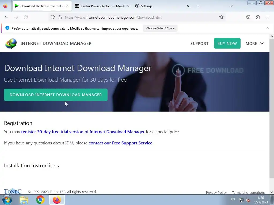Image resolution: width=274 pixels, height=205 pixels.
Task: Click Use Internet Download Manager for 30 days text
Action: [x=65, y=80]
